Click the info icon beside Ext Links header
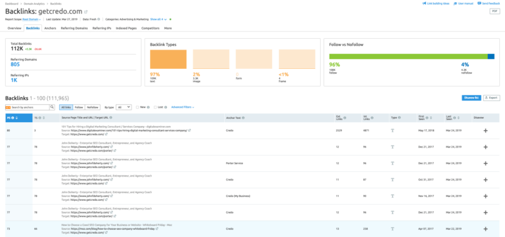Viewport: 505px width, 237px height. pyautogui.click(x=345, y=118)
